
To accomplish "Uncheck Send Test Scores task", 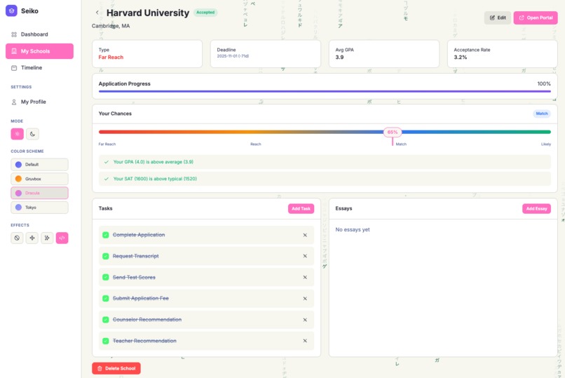I will pos(106,278).
